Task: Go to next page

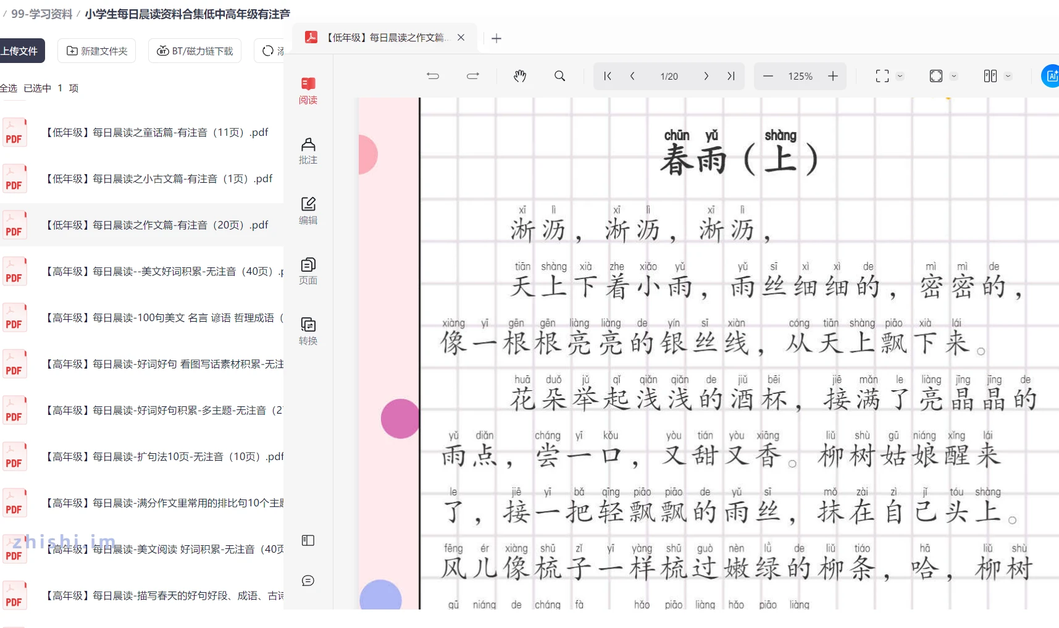Action: click(706, 76)
